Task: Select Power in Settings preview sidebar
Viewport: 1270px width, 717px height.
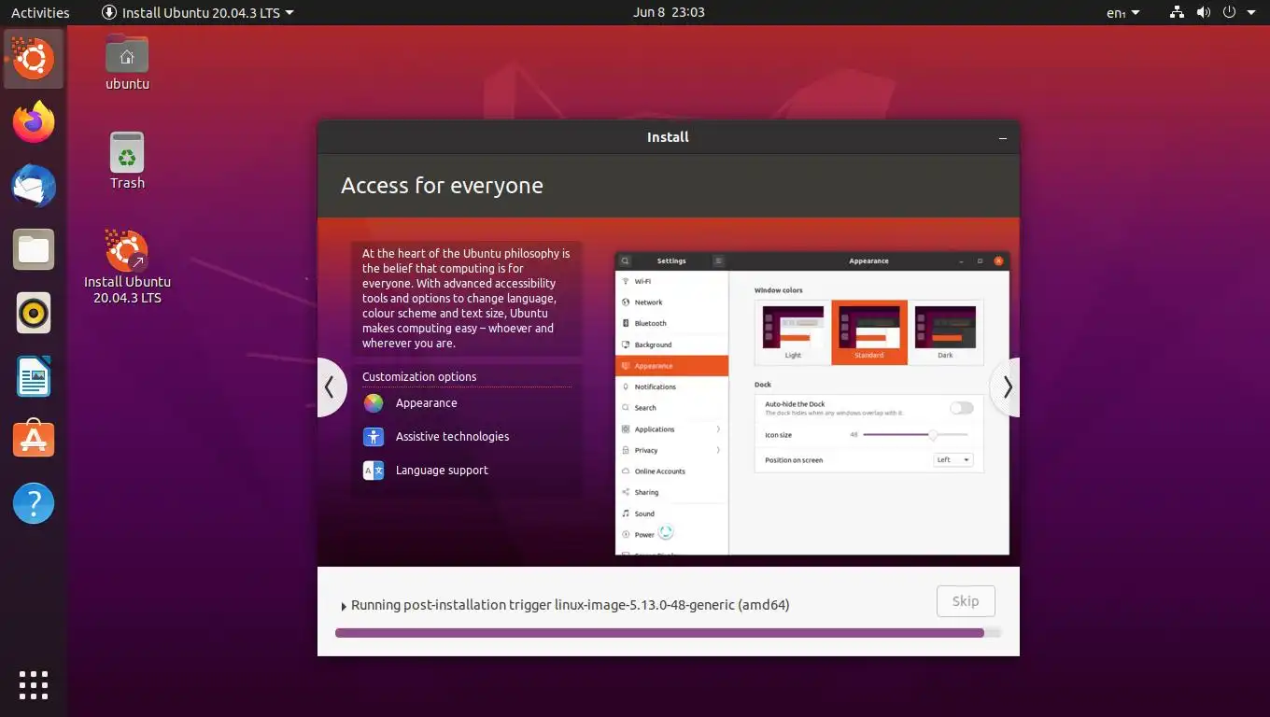Action: point(671,535)
